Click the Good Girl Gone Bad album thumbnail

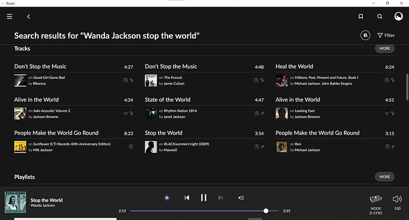point(20,81)
